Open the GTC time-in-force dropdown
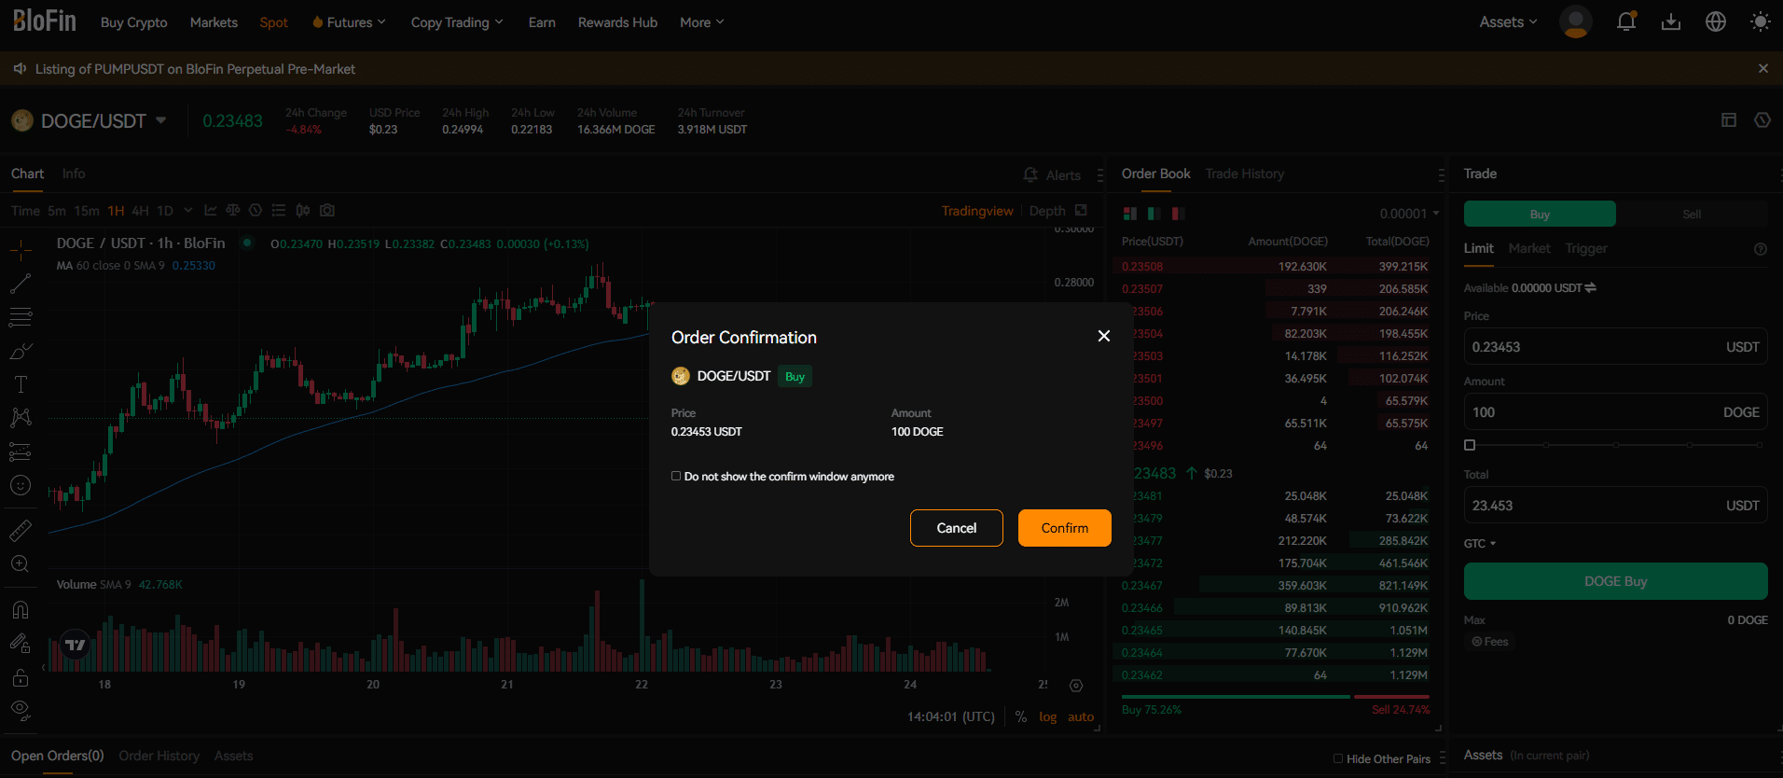This screenshot has height=778, width=1783. [1480, 543]
